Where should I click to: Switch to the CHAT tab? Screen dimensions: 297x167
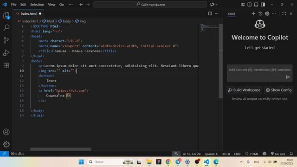click(232, 13)
